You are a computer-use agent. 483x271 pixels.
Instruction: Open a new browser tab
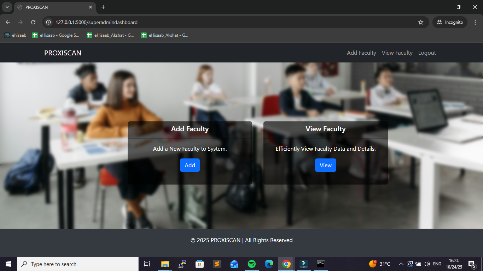(103, 7)
